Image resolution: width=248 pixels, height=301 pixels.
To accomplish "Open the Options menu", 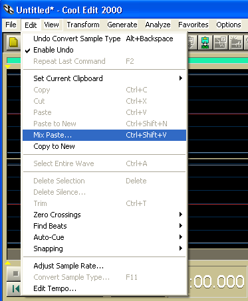I will coord(229,25).
